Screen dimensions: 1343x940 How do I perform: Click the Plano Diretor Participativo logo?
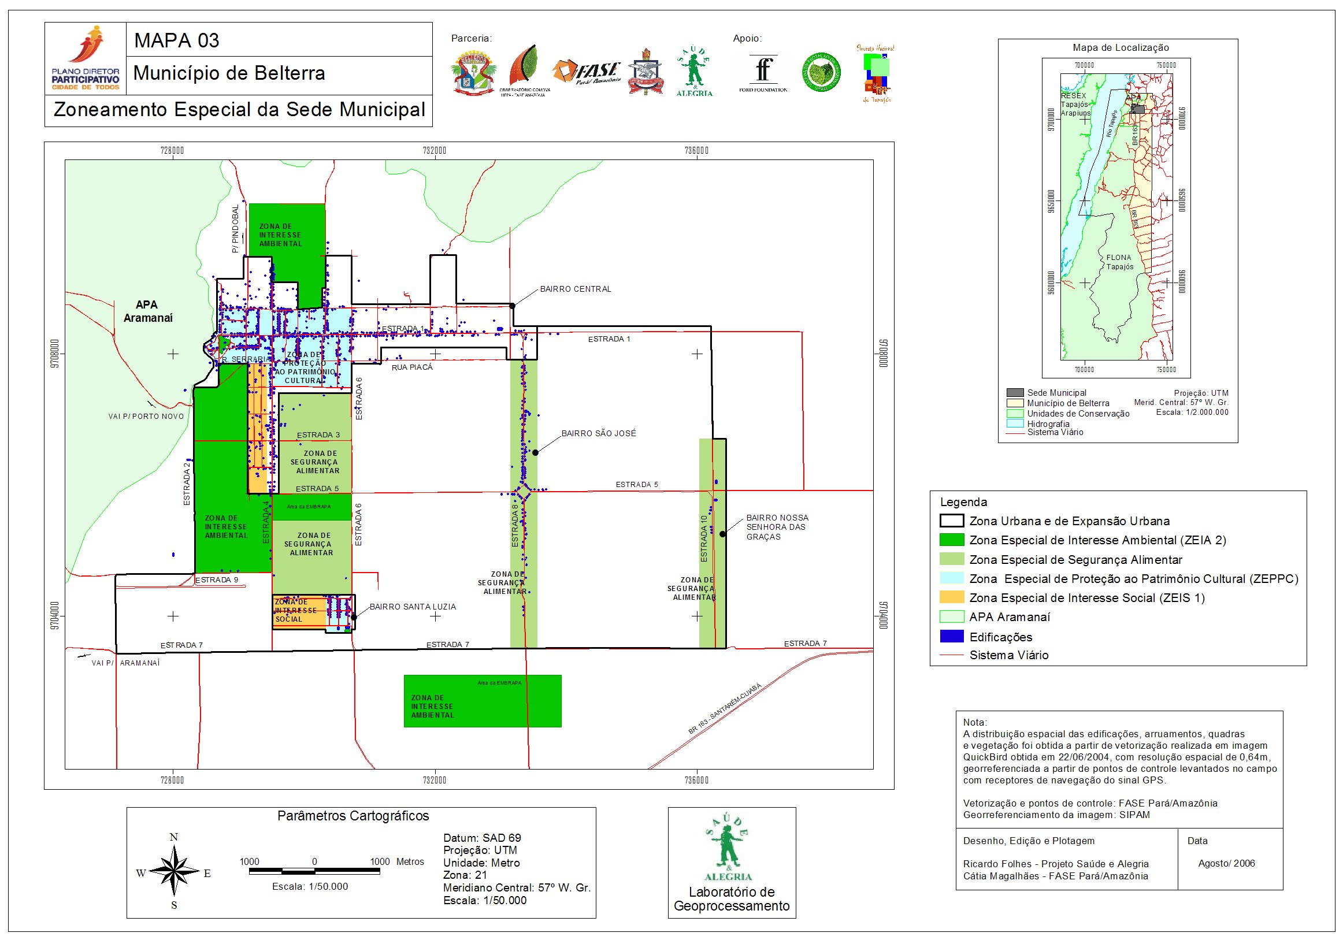86,58
